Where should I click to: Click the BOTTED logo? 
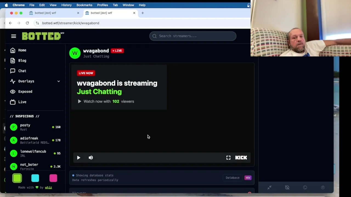click(43, 36)
